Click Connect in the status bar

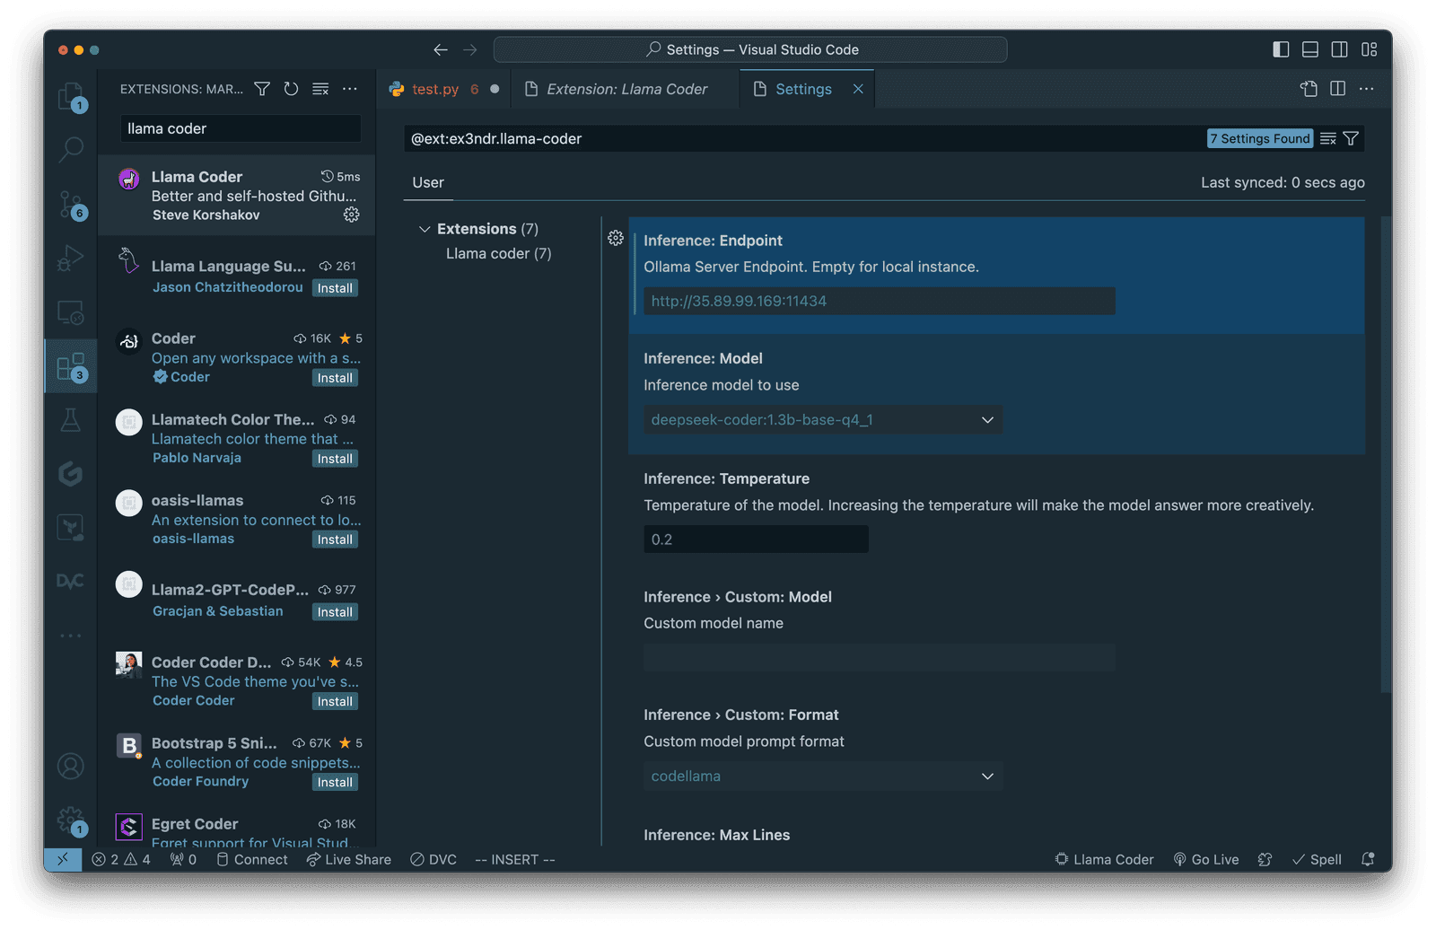(x=252, y=859)
